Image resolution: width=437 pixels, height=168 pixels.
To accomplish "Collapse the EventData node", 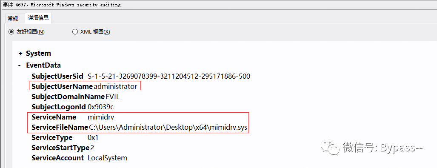I will 20,65.
